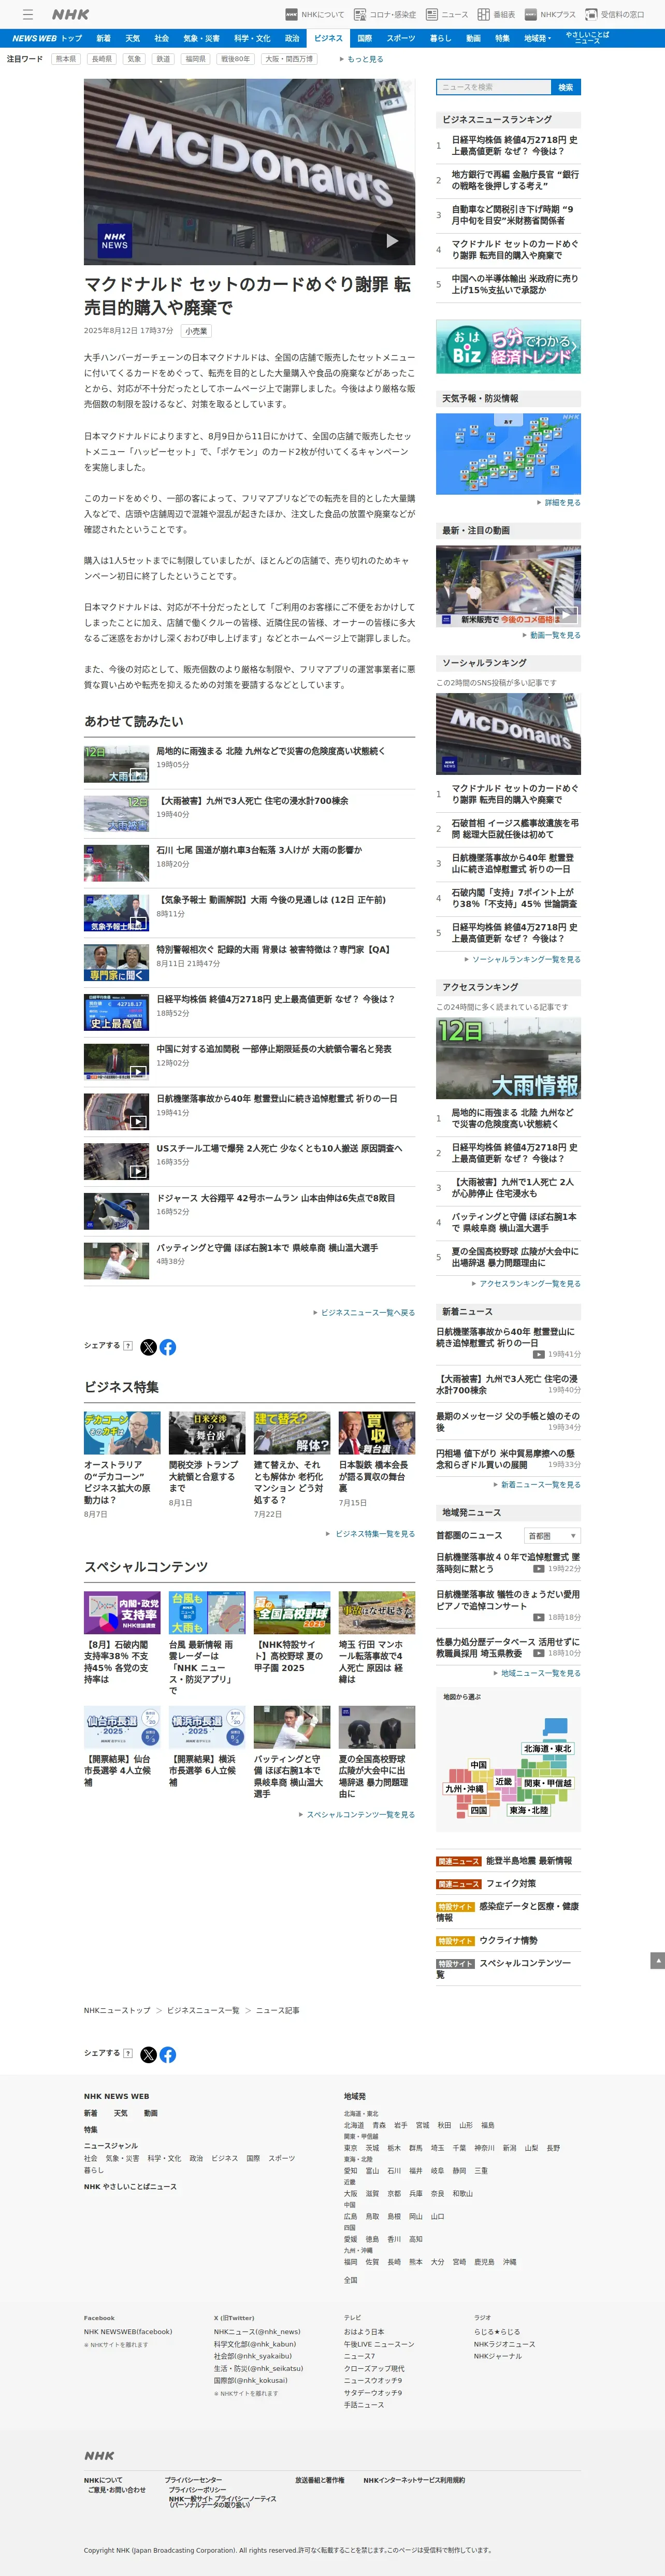Open NHKについて header link
Image resolution: width=665 pixels, height=2576 pixels.
click(314, 14)
